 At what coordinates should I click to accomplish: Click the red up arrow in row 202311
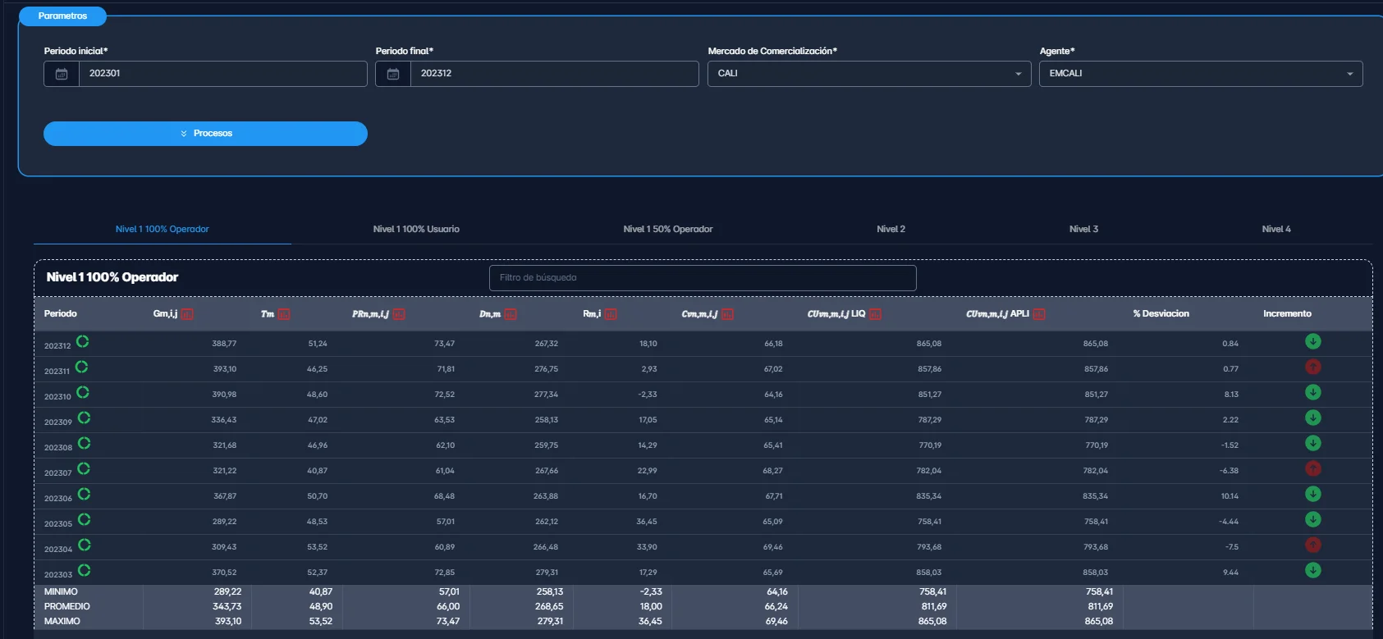[1312, 367]
